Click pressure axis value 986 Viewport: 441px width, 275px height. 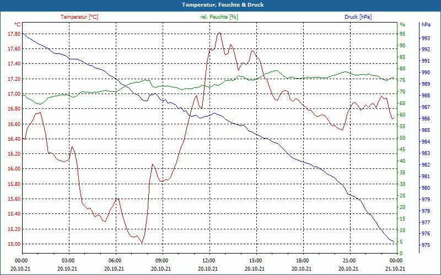coord(426,119)
